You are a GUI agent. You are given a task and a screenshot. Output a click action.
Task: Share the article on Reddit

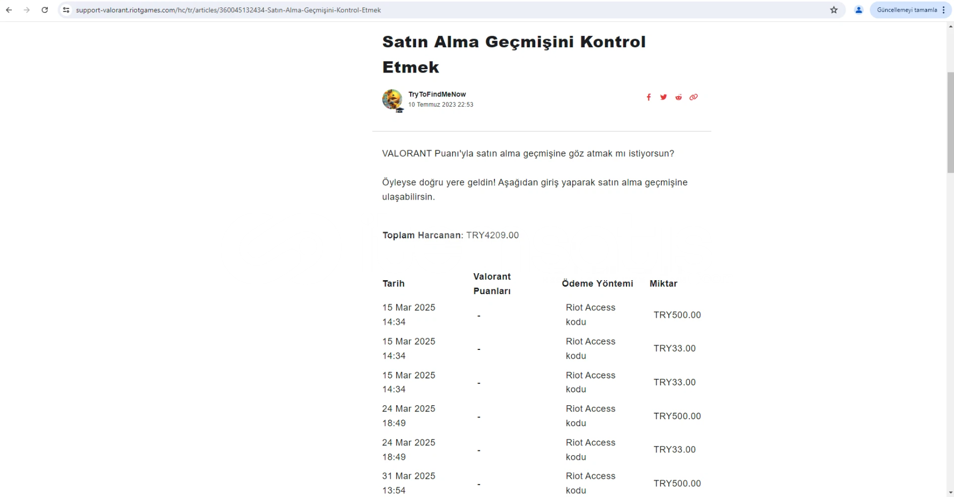click(679, 97)
